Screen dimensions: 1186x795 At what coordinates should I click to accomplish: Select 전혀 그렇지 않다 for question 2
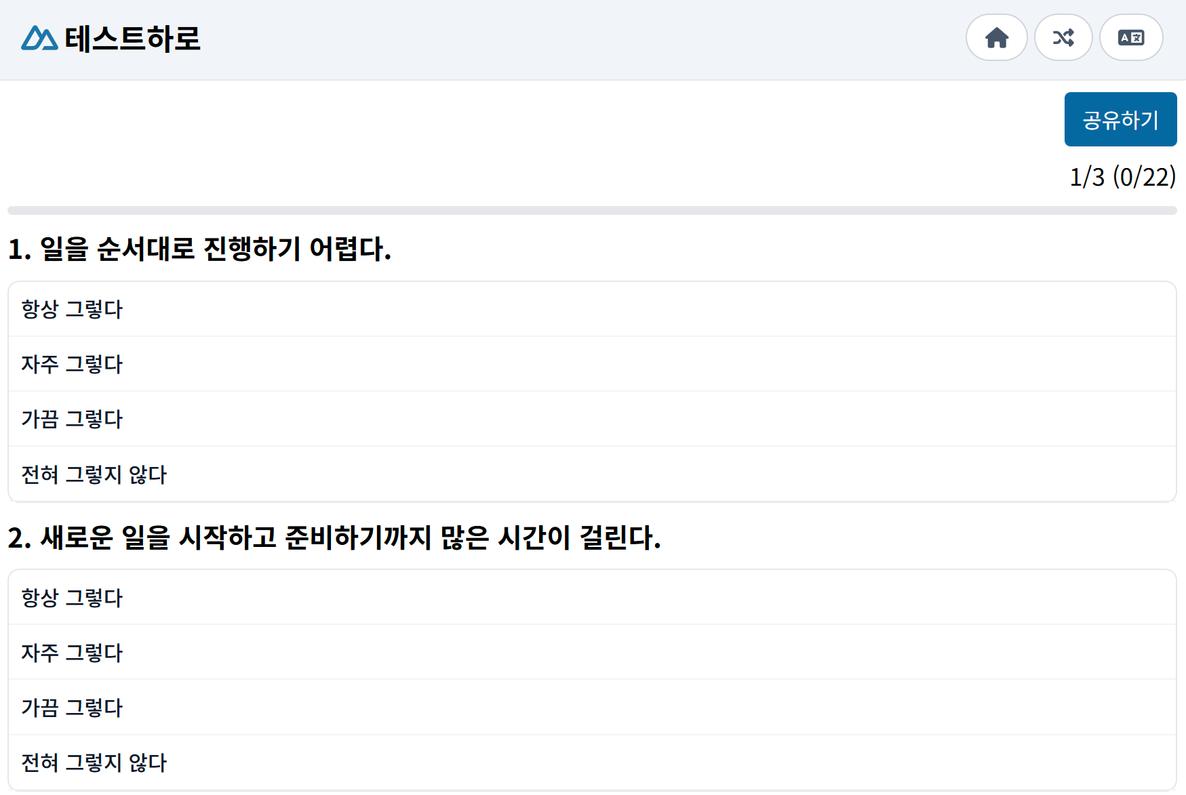(591, 762)
